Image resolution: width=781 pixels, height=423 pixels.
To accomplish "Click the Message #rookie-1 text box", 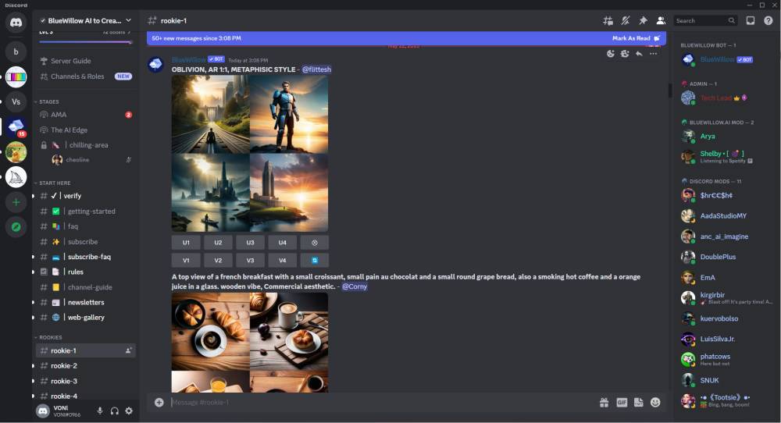I will 381,402.
